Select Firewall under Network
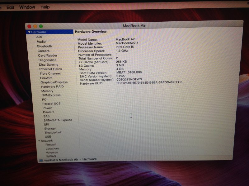The height and width of the screenshot is (186, 249). tap(51, 144)
